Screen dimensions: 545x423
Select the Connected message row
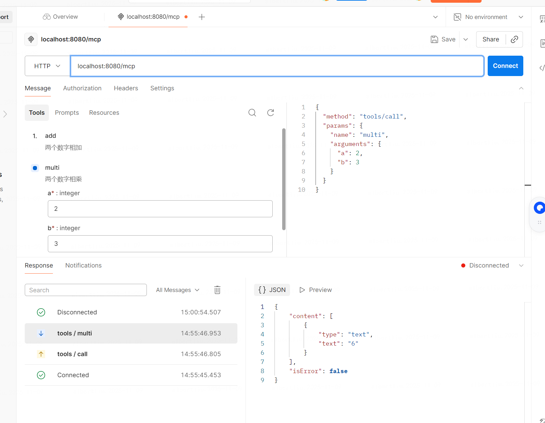pyautogui.click(x=131, y=375)
